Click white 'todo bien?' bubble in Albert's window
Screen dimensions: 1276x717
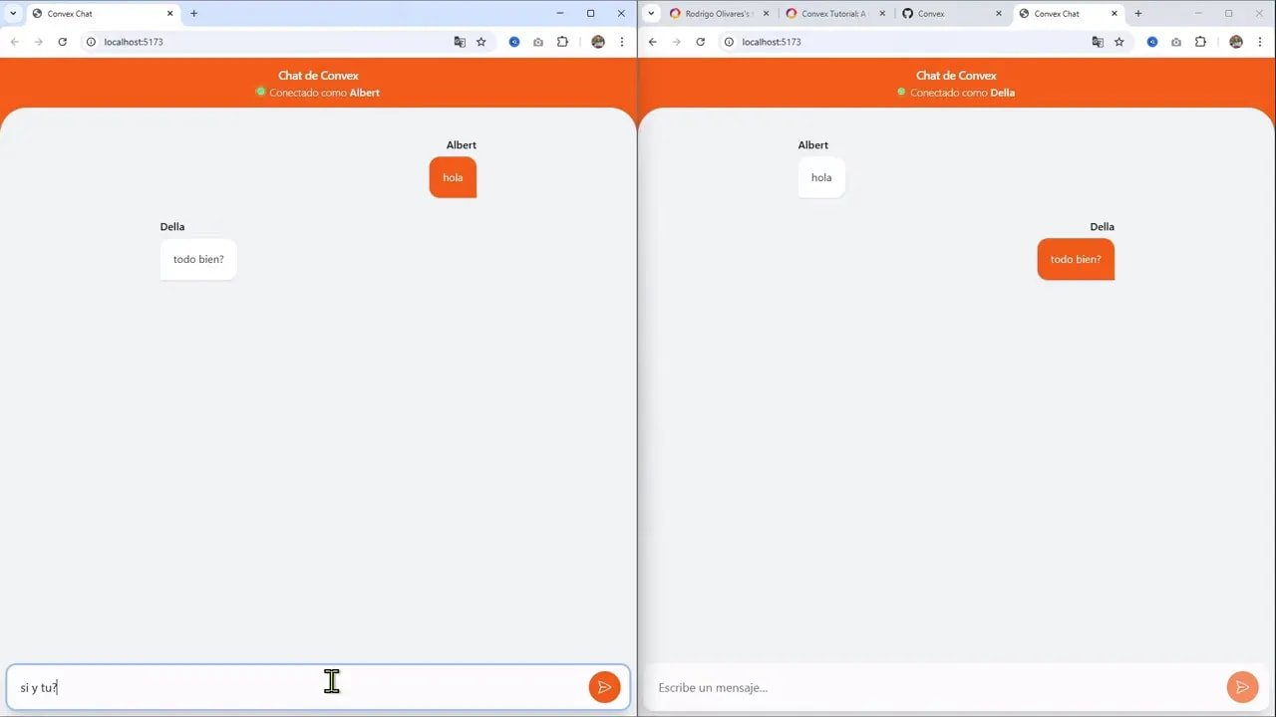[198, 259]
